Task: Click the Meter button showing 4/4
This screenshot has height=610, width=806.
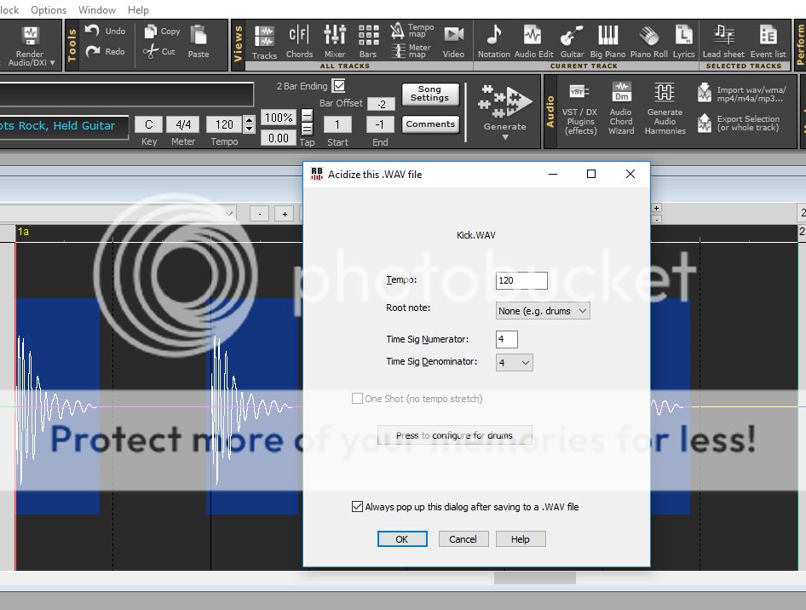Action: (183, 124)
